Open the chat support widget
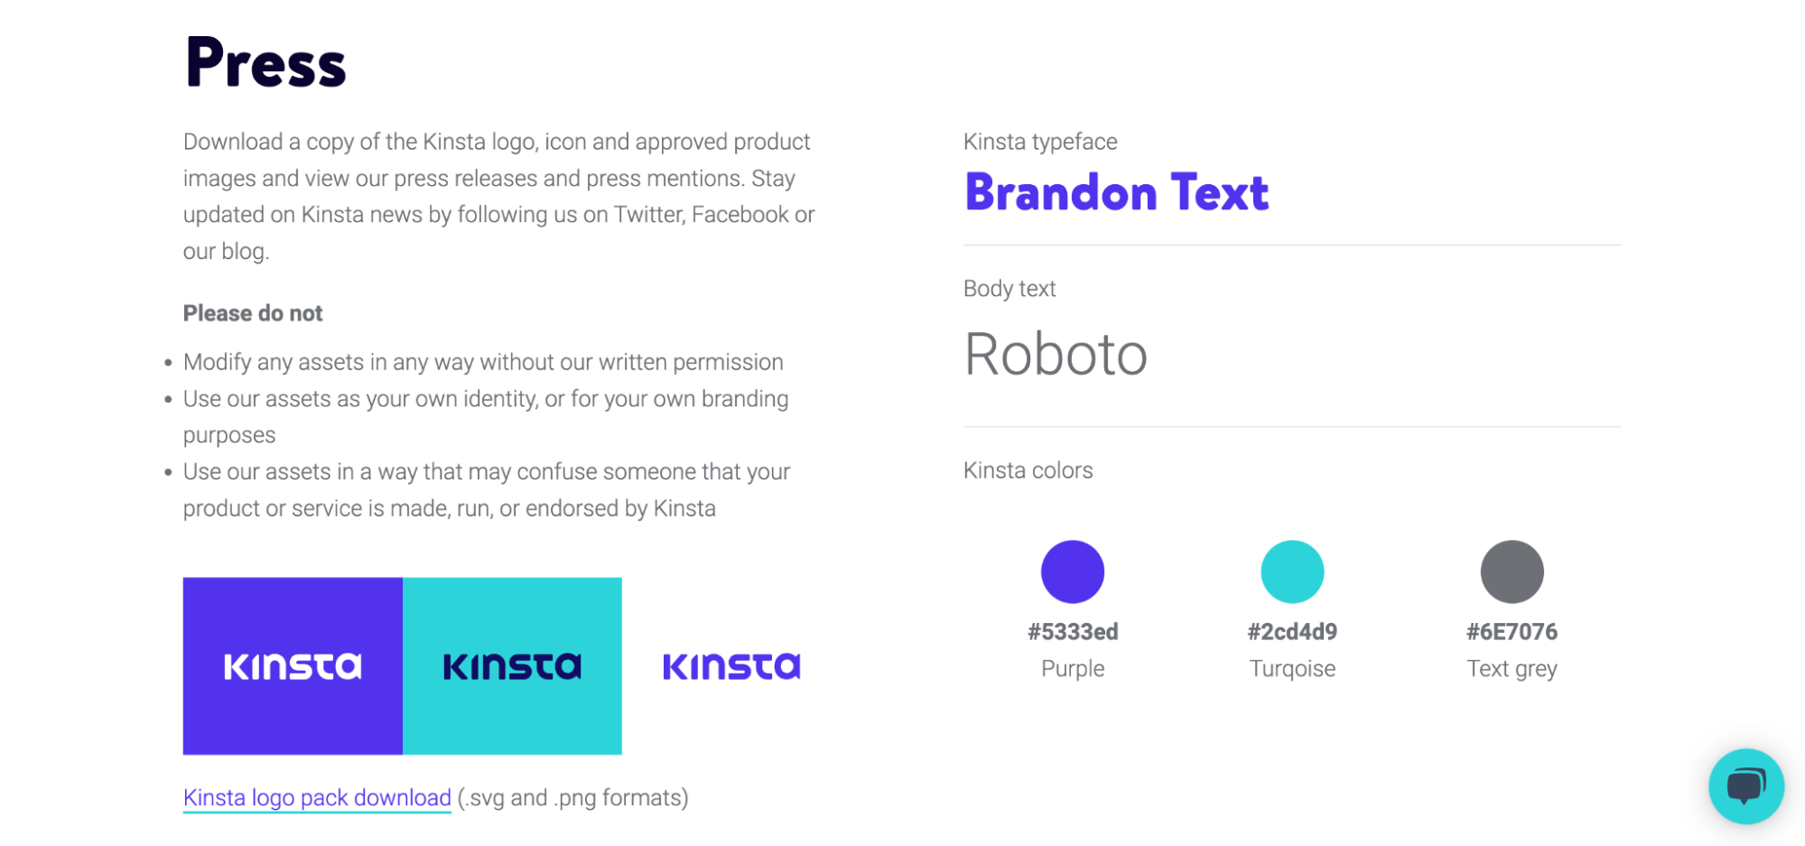The height and width of the screenshot is (846, 1805). (1745, 786)
